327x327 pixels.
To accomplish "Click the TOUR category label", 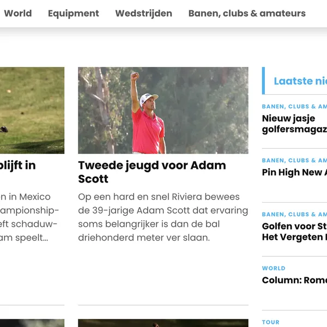I will click(271, 322).
